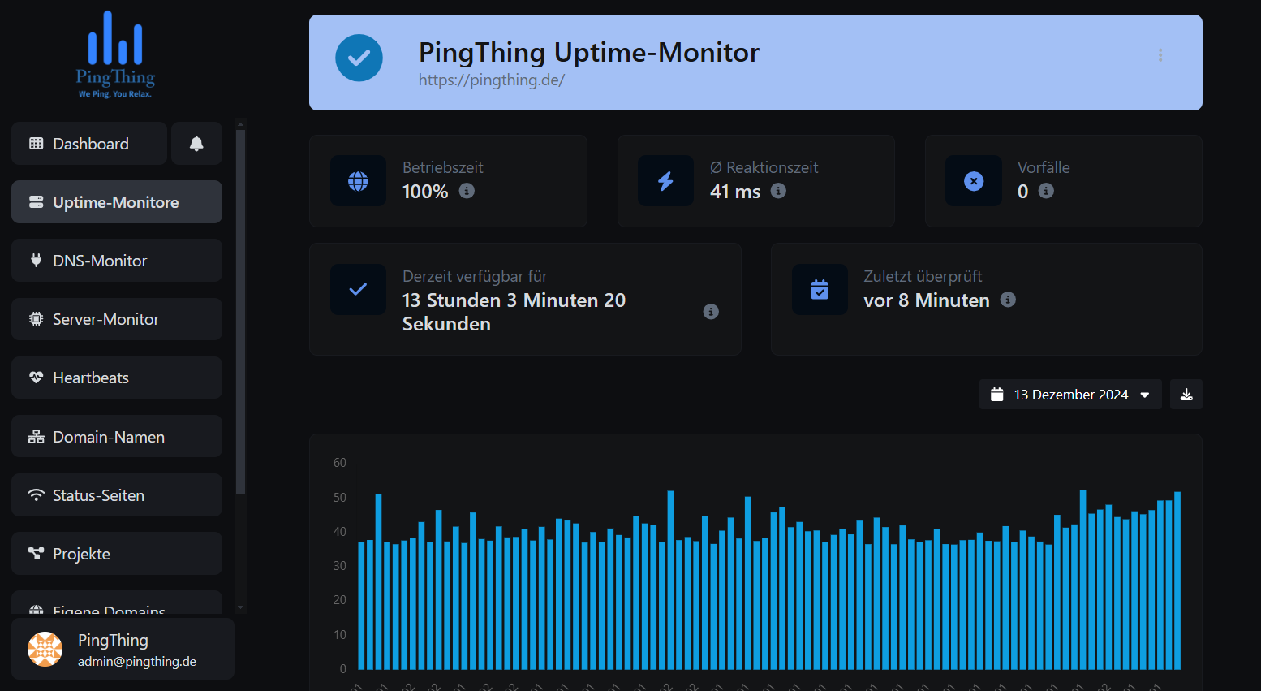Screen dimensions: 1261x691
Task: Click the Dashboard grid icon
Action: click(x=36, y=144)
